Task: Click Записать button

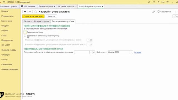Action: [x=51, y=16]
